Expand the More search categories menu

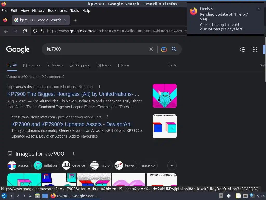coord(123,65)
